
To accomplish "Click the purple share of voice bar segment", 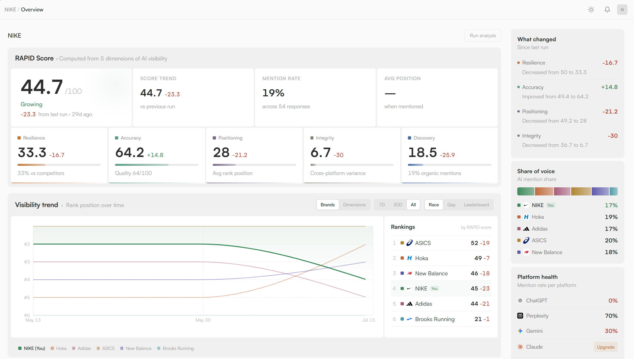I will click(x=600, y=191).
